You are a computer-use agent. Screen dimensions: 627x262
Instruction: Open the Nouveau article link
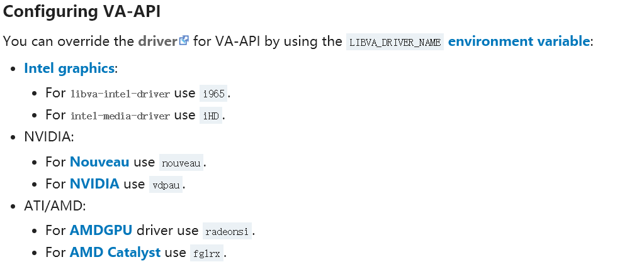click(99, 161)
